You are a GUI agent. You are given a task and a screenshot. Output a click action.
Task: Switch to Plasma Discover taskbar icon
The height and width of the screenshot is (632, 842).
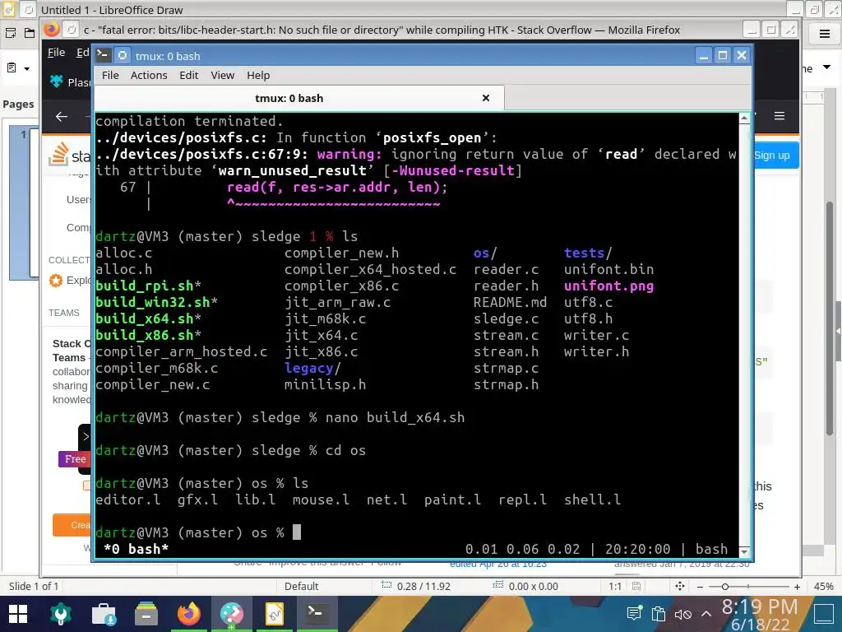point(231,614)
